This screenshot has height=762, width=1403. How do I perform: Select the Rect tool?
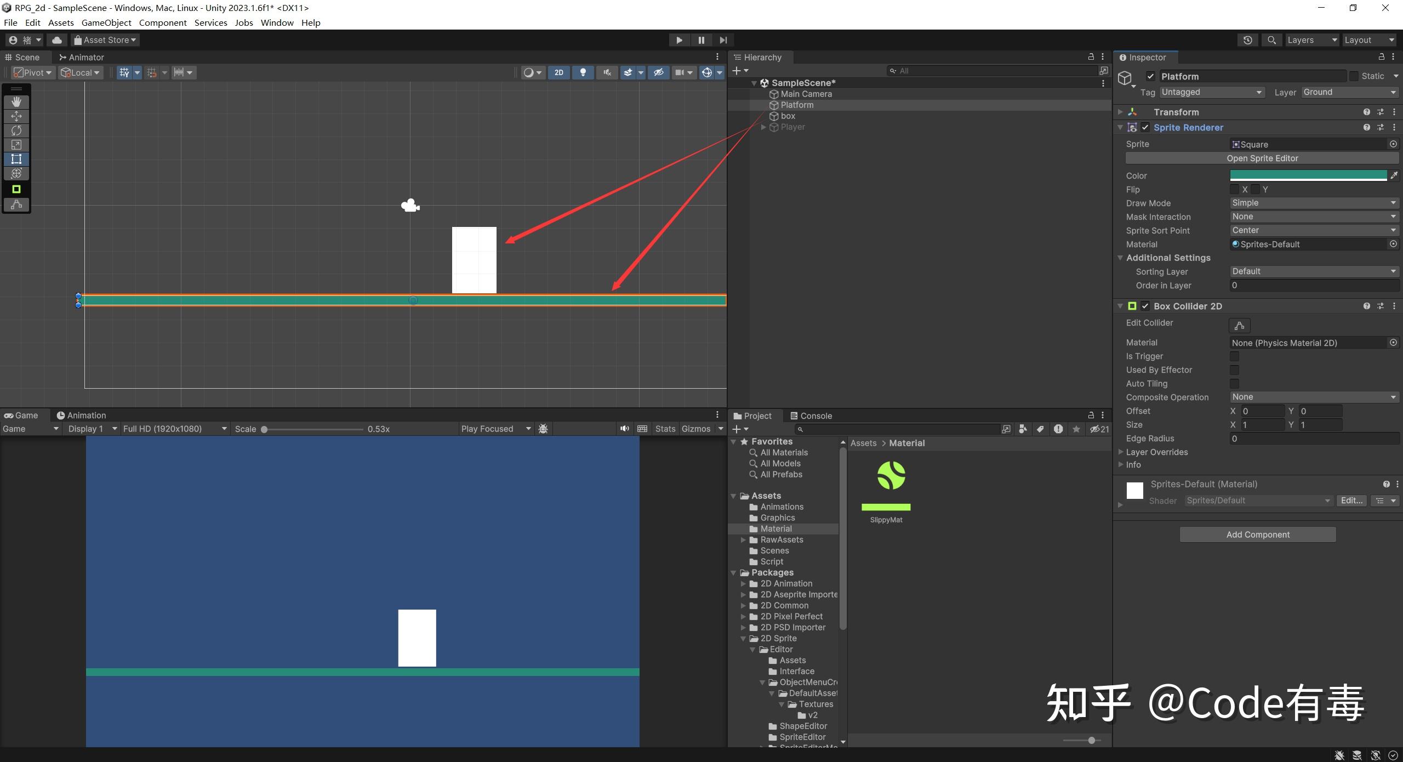[x=16, y=159]
